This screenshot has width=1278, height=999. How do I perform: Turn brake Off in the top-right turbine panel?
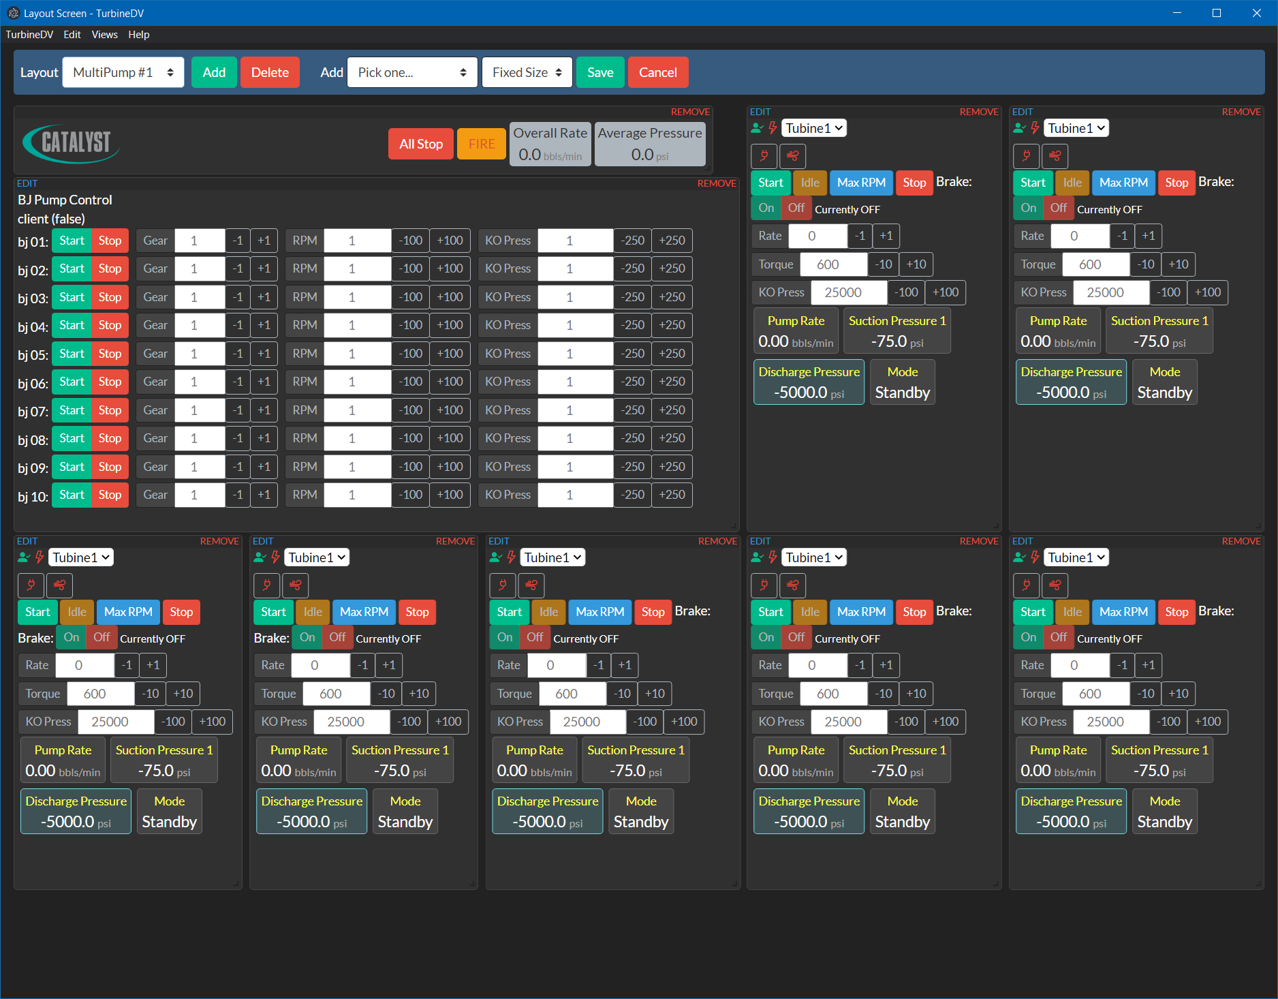[x=1059, y=209]
